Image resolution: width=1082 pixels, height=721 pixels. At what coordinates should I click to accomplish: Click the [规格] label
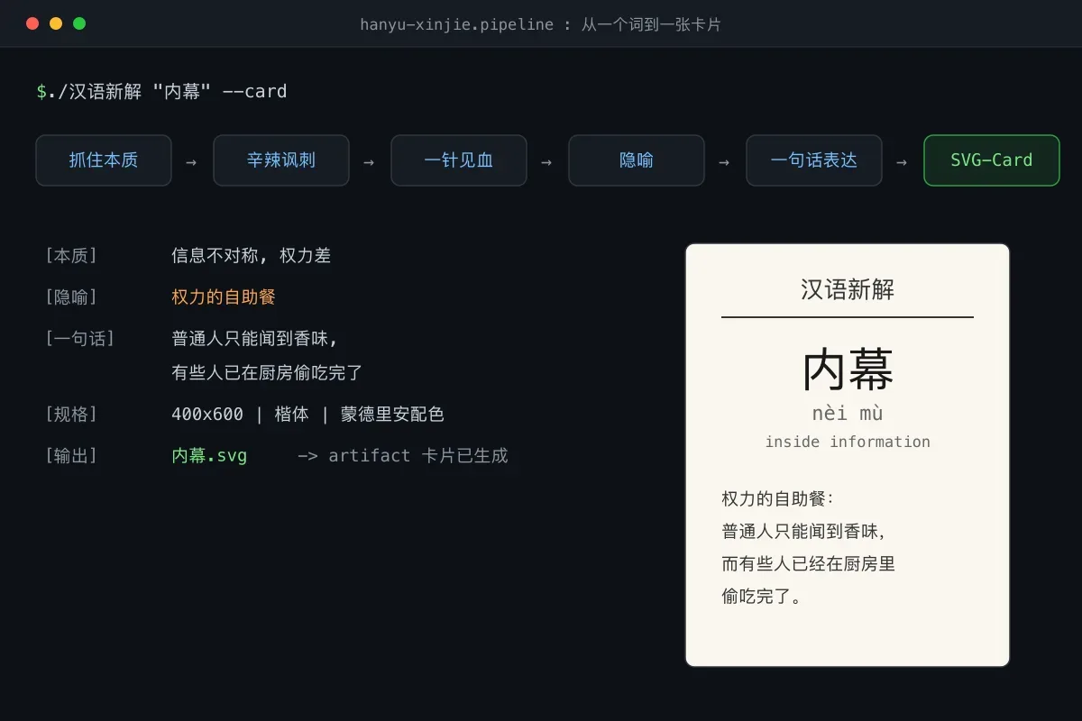tap(70, 415)
